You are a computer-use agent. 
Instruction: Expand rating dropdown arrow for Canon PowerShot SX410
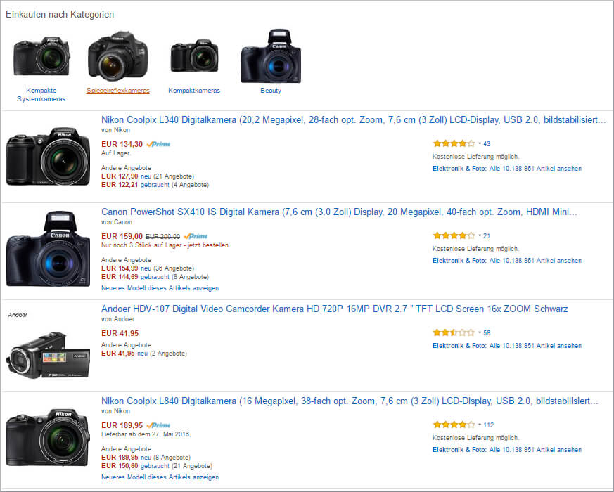(480, 236)
